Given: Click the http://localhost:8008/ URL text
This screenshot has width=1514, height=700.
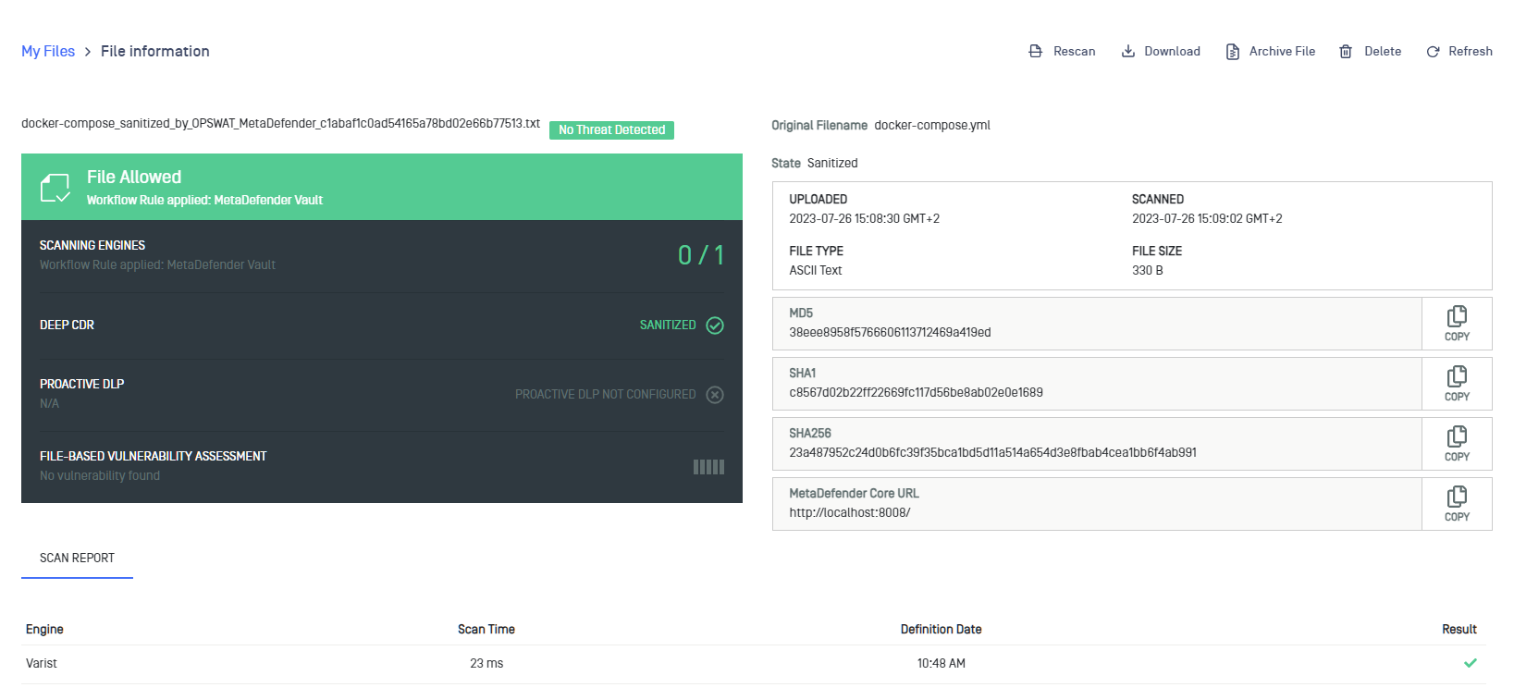Looking at the screenshot, I should pos(849,513).
